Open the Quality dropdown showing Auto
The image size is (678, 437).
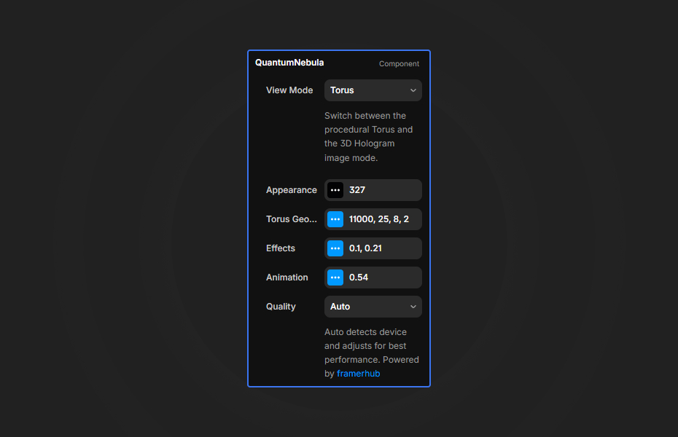tap(373, 307)
